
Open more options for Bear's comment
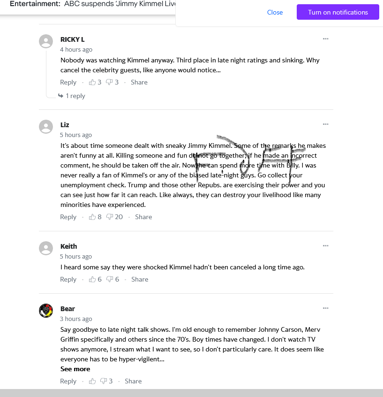325,308
